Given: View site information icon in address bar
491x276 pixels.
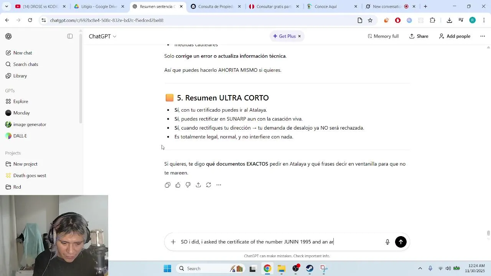Looking at the screenshot, I should tap(43, 20).
